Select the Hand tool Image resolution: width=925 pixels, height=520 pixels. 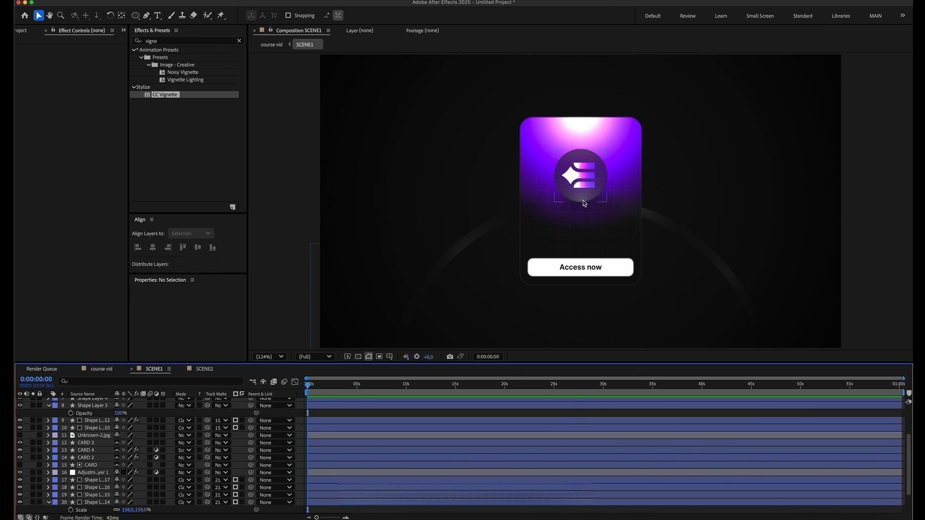pos(49,15)
